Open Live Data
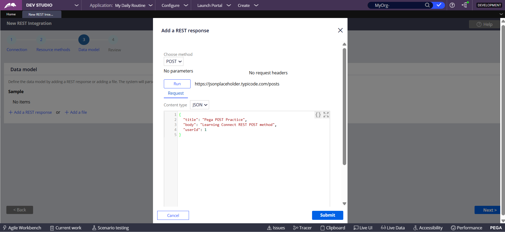This screenshot has width=505, height=232. coord(393,228)
